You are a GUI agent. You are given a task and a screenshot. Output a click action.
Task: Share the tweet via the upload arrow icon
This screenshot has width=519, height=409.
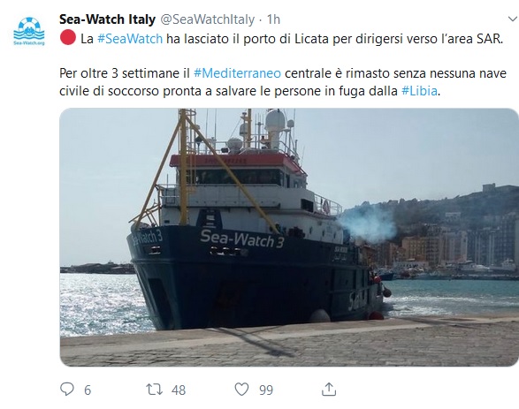pyautogui.click(x=329, y=390)
